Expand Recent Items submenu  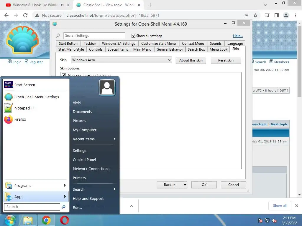[115, 139]
